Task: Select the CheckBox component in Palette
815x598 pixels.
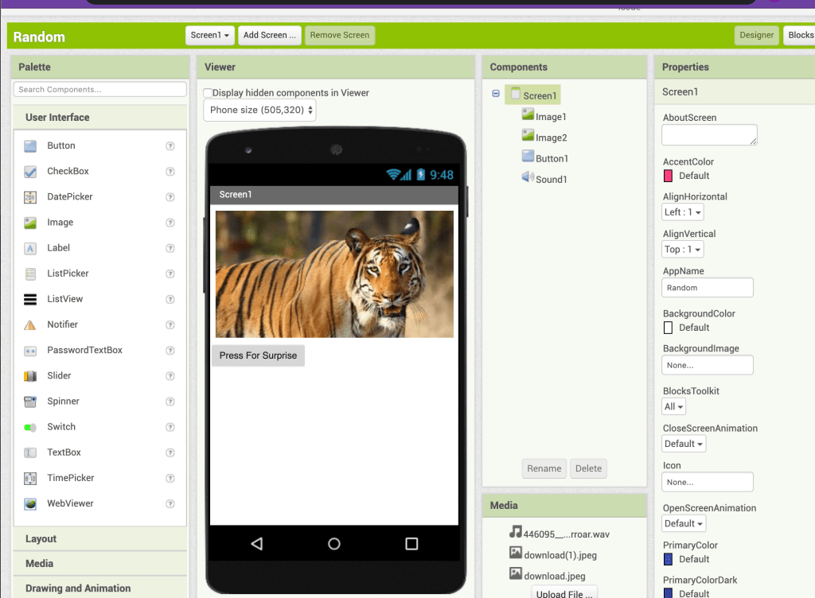Action: [x=68, y=171]
